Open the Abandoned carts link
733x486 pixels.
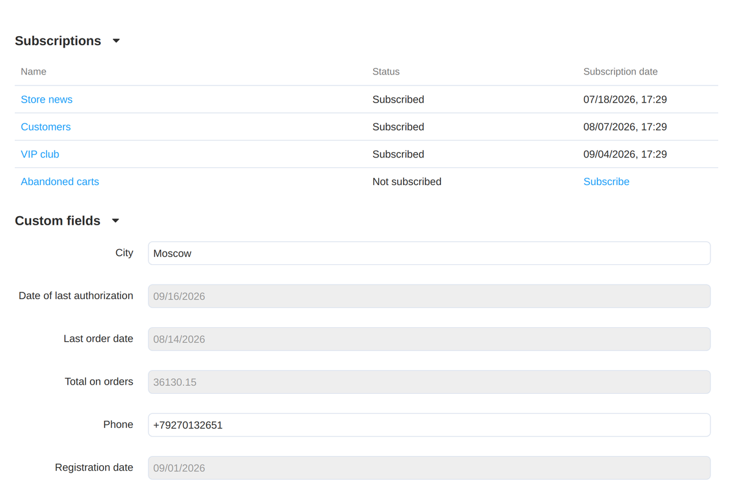[x=60, y=182]
